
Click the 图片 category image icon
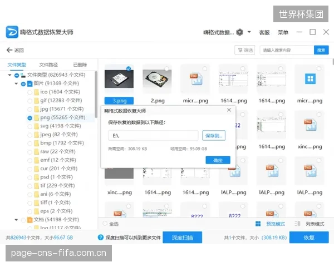(30, 83)
